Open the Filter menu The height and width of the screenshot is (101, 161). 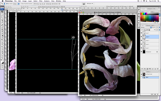(41, 1)
